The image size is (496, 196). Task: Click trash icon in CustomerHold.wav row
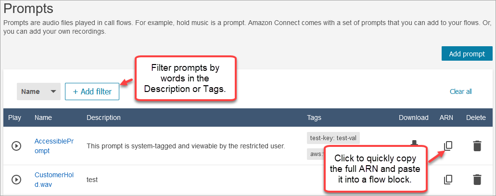[x=477, y=180]
